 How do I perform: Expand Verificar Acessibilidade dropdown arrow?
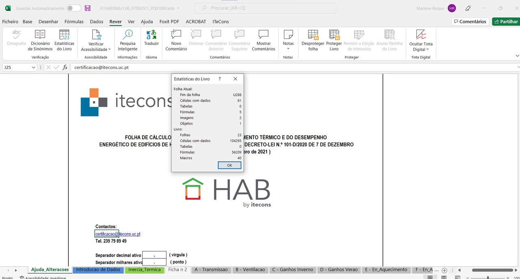109,50
